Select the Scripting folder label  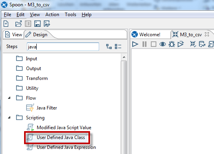pos(35,118)
